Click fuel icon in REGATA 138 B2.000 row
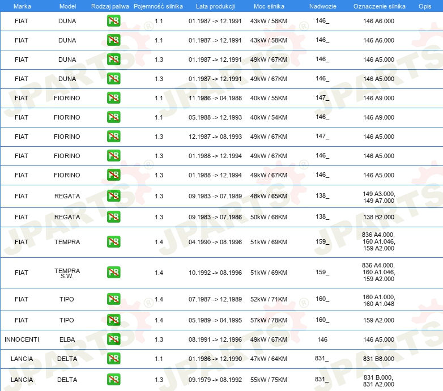 [113, 216]
